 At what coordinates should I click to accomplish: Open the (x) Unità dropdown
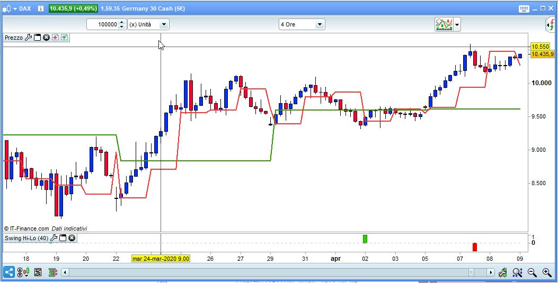(164, 24)
